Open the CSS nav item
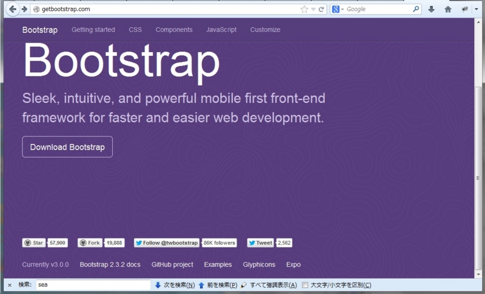This screenshot has width=485, height=294. (135, 30)
